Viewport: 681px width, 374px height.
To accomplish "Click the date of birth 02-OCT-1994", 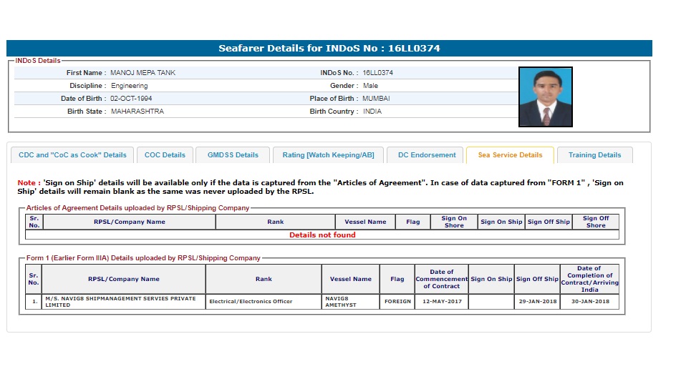I will pos(131,99).
